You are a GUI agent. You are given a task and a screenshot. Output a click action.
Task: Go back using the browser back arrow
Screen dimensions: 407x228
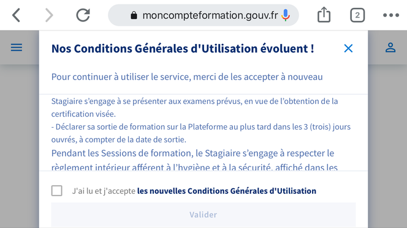click(x=16, y=15)
